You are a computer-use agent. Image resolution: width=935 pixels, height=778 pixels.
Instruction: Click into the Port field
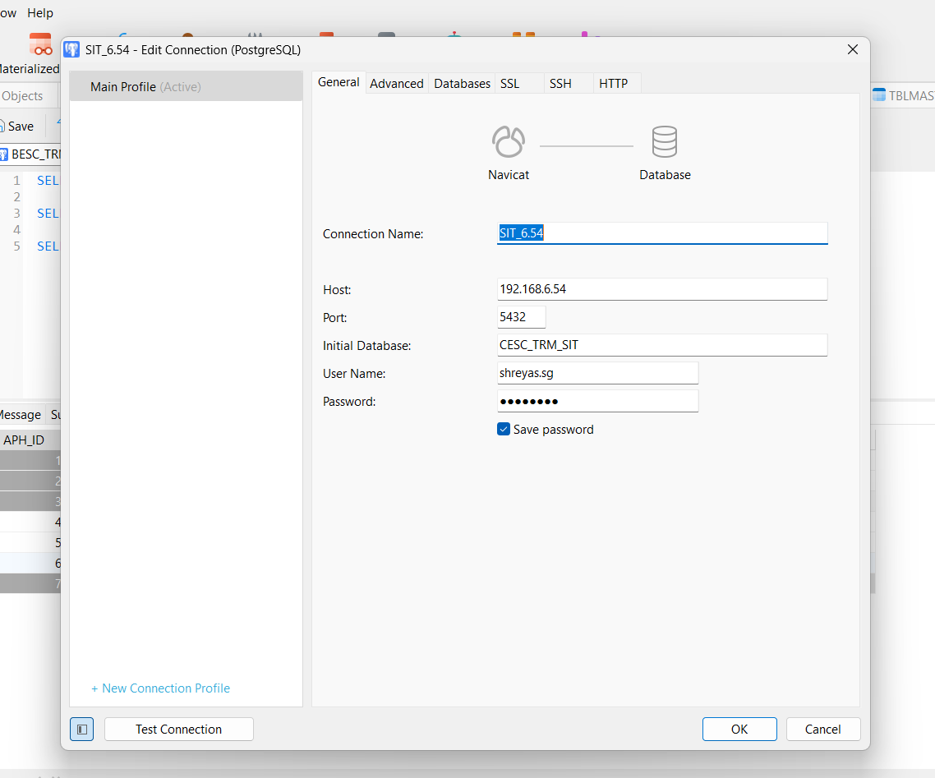[x=521, y=317]
